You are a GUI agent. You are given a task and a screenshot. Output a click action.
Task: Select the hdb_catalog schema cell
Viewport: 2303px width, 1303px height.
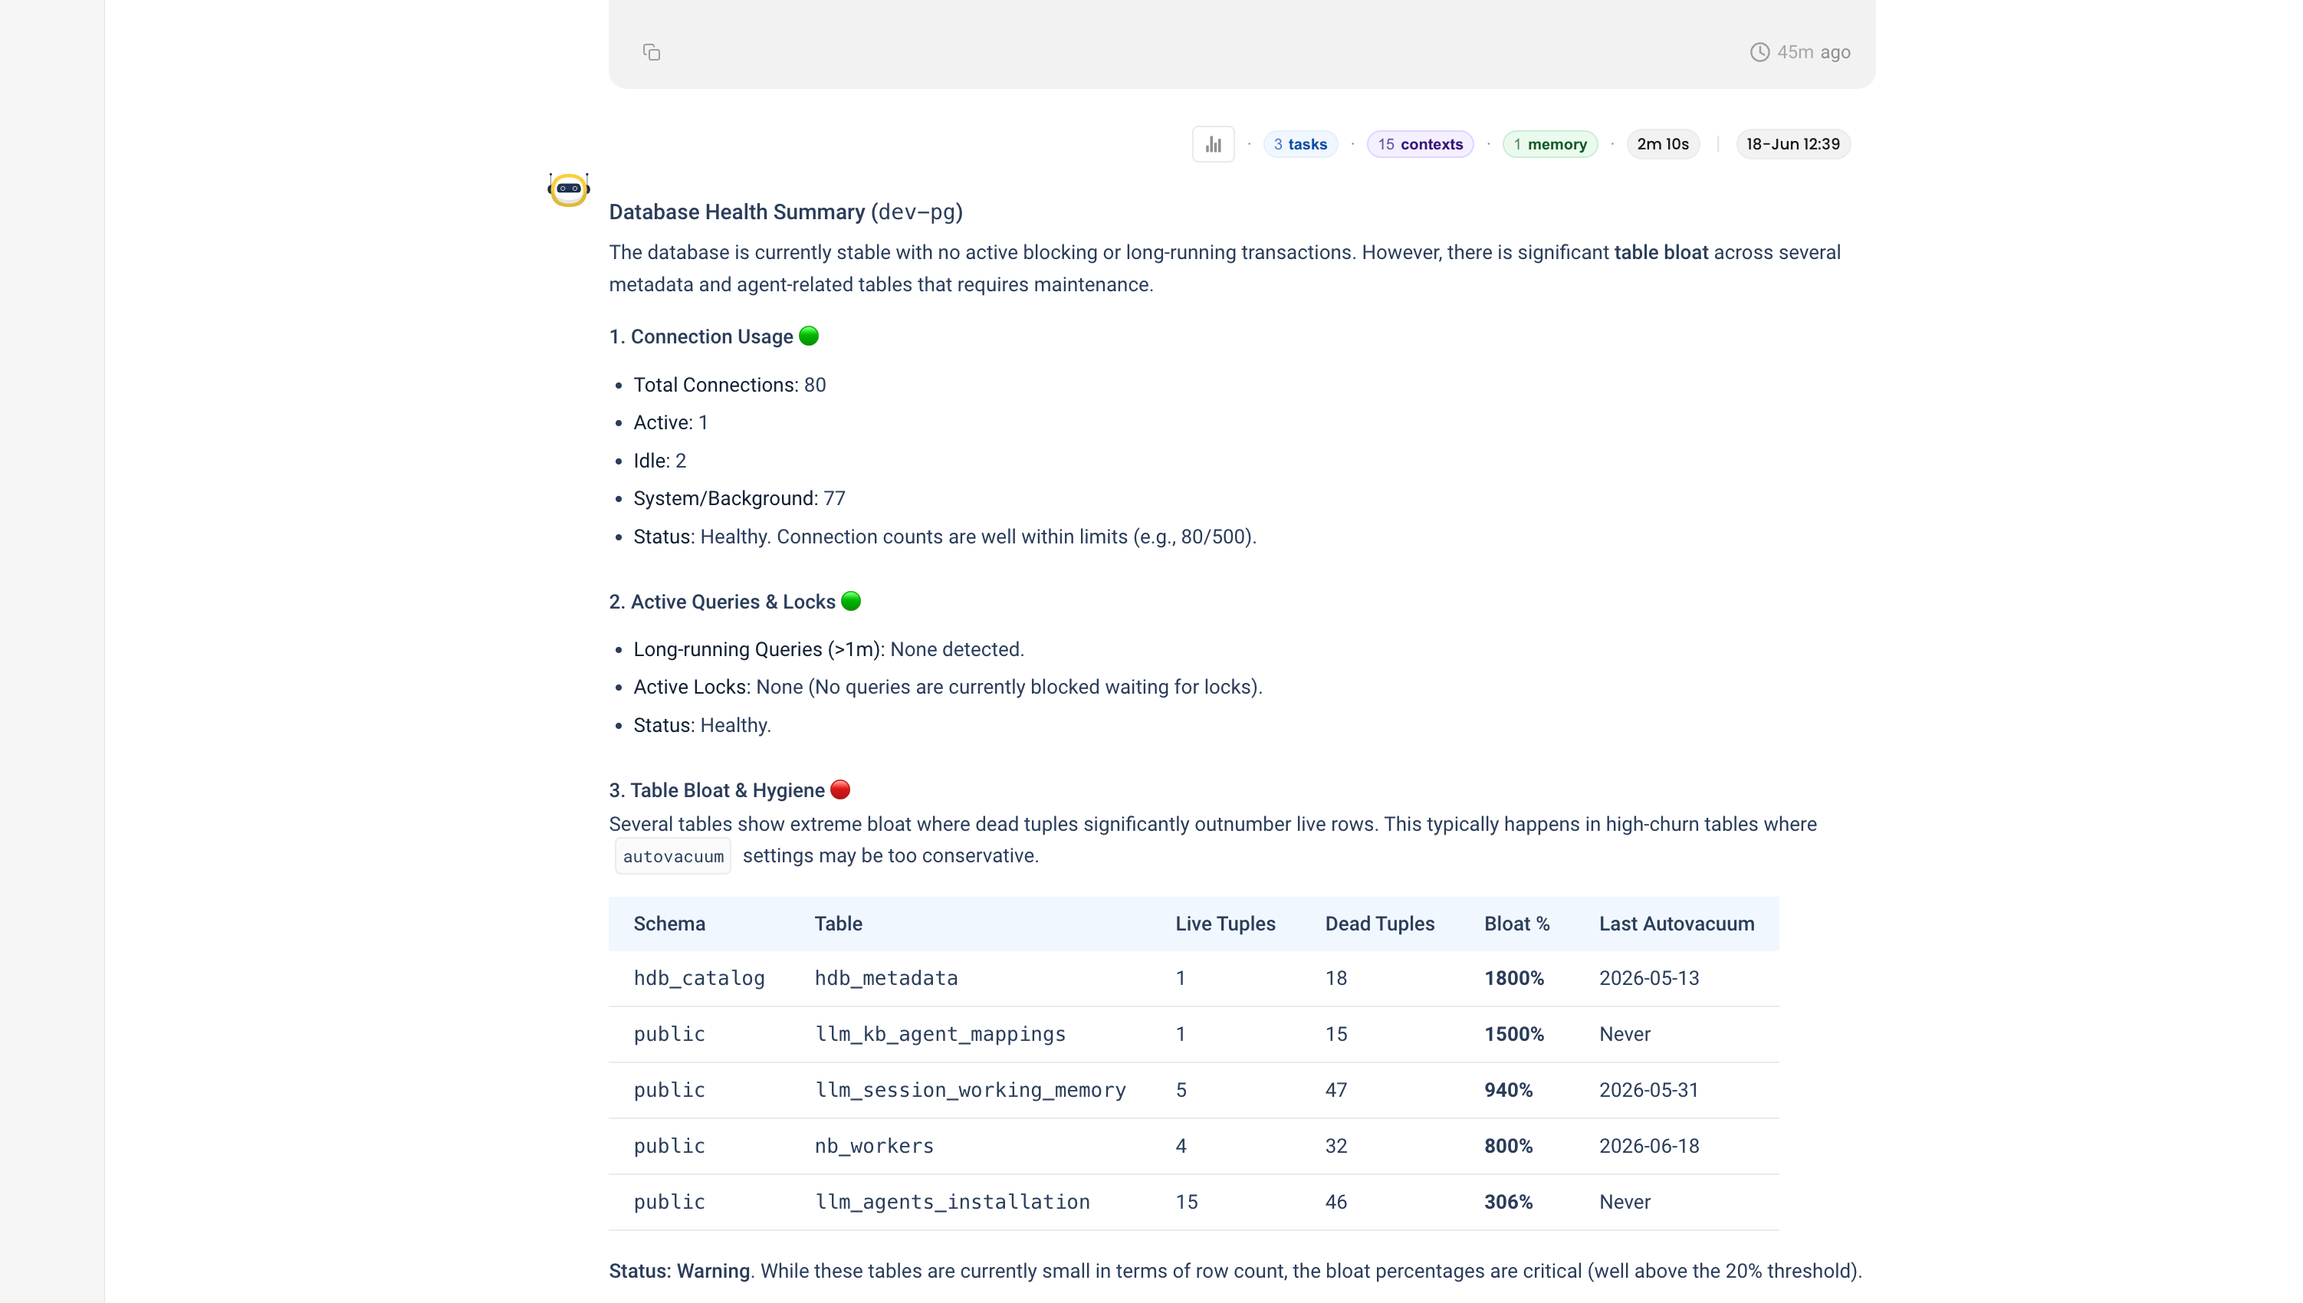[x=698, y=978]
